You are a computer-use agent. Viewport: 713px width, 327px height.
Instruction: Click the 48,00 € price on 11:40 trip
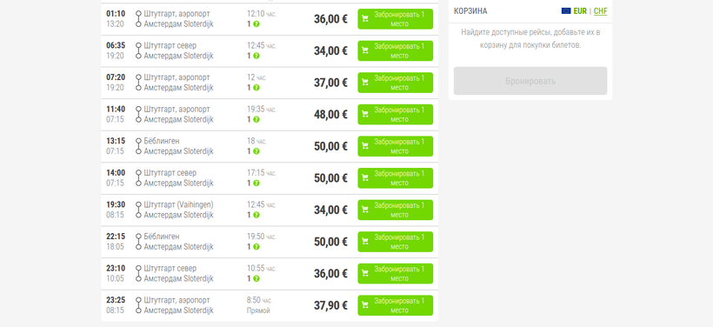click(x=330, y=115)
